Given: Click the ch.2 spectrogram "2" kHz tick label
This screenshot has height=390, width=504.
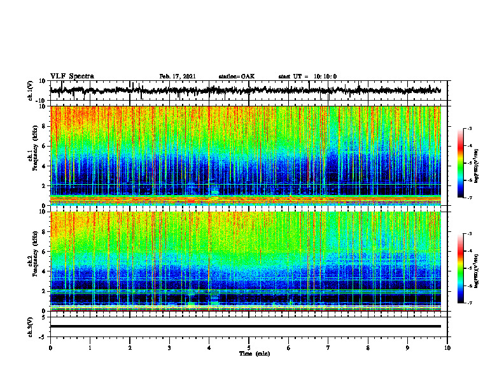Looking at the screenshot, I should coord(45,291).
